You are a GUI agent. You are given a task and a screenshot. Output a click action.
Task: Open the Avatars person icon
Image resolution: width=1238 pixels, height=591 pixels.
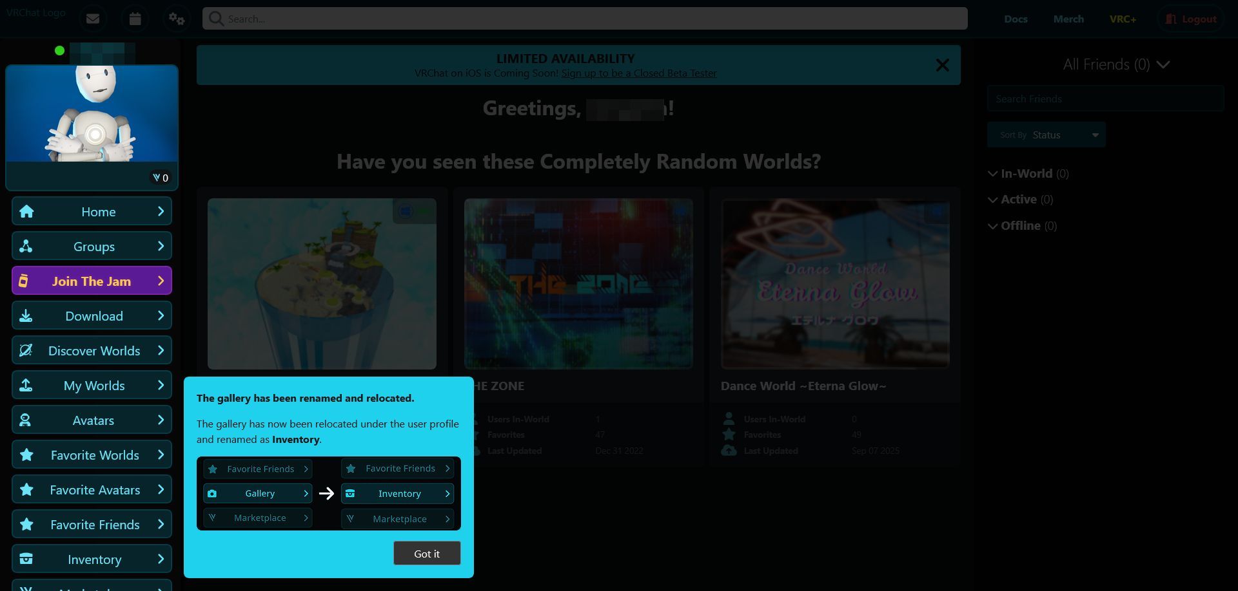[26, 420]
